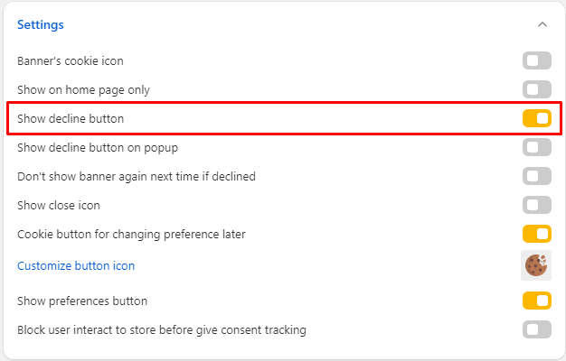This screenshot has width=566, height=361.
Task: Toggle Don't show banner again if declined
Action: pyautogui.click(x=536, y=176)
